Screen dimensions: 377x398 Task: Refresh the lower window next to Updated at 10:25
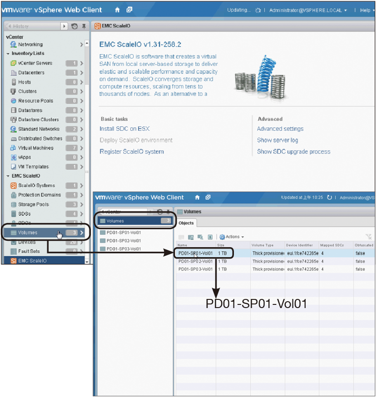[x=329, y=198]
